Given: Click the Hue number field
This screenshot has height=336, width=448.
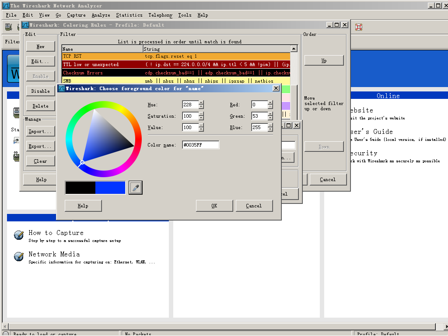Looking at the screenshot, I should click(x=191, y=105).
